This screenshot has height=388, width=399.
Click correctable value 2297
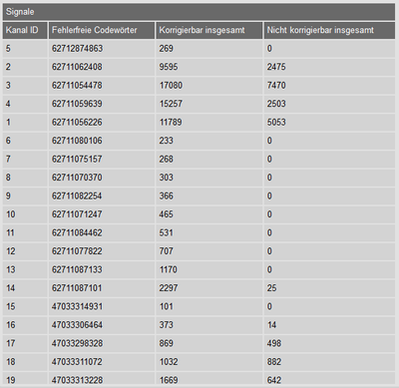click(x=169, y=288)
